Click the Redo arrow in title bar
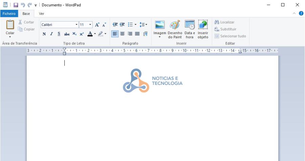Viewport: 305px width, 161px height. point(29,5)
